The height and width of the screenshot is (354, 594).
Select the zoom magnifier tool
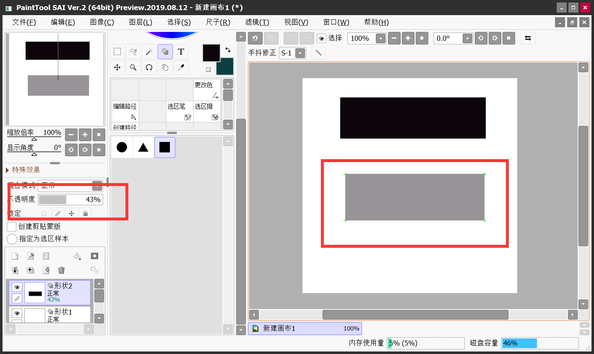(133, 68)
